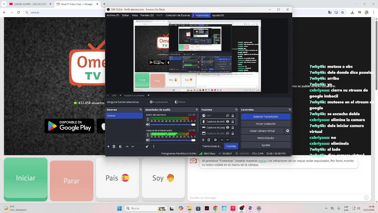
Task: Adjust Audio del escritorio volume slider
Action: tap(173, 125)
